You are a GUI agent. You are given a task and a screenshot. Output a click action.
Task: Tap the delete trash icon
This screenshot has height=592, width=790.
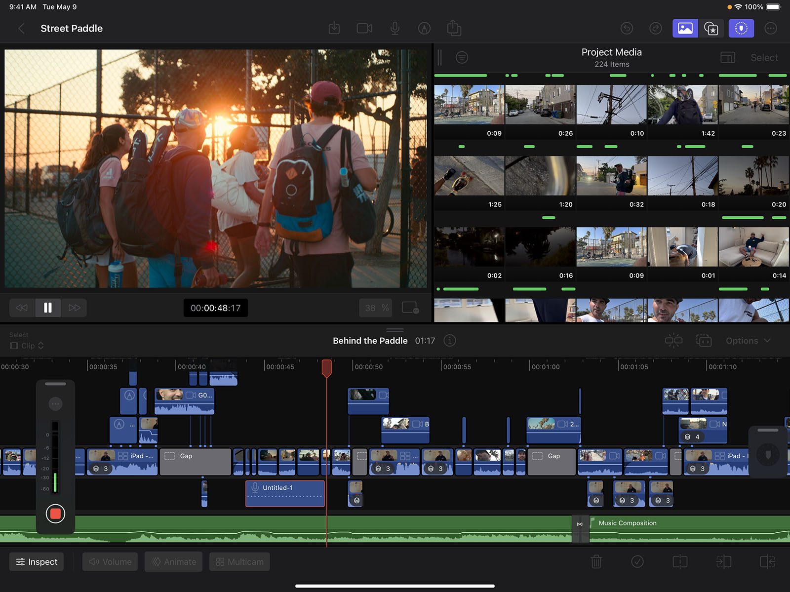[x=596, y=562]
